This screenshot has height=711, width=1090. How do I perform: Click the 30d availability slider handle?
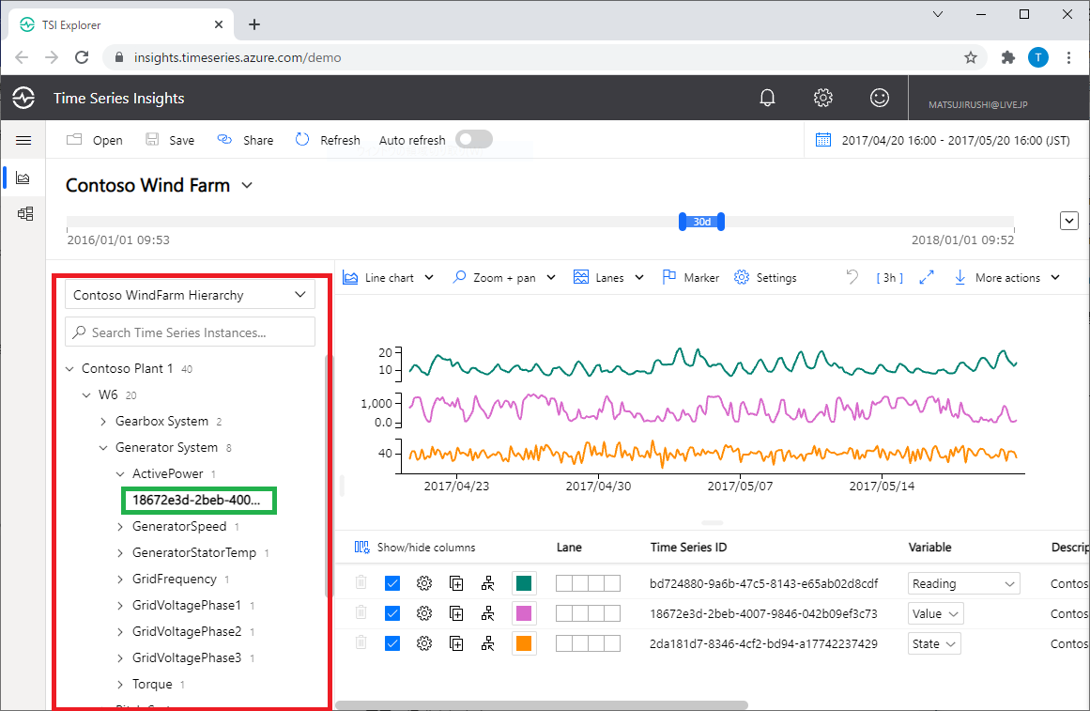pyautogui.click(x=701, y=222)
